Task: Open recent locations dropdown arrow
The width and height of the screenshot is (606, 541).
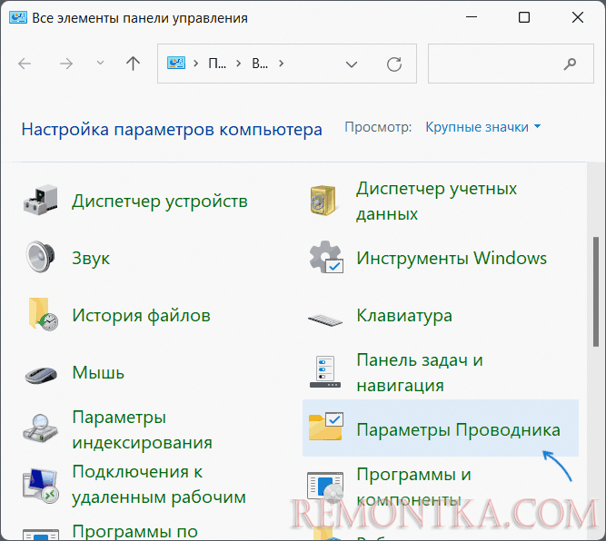Action: coord(100,64)
